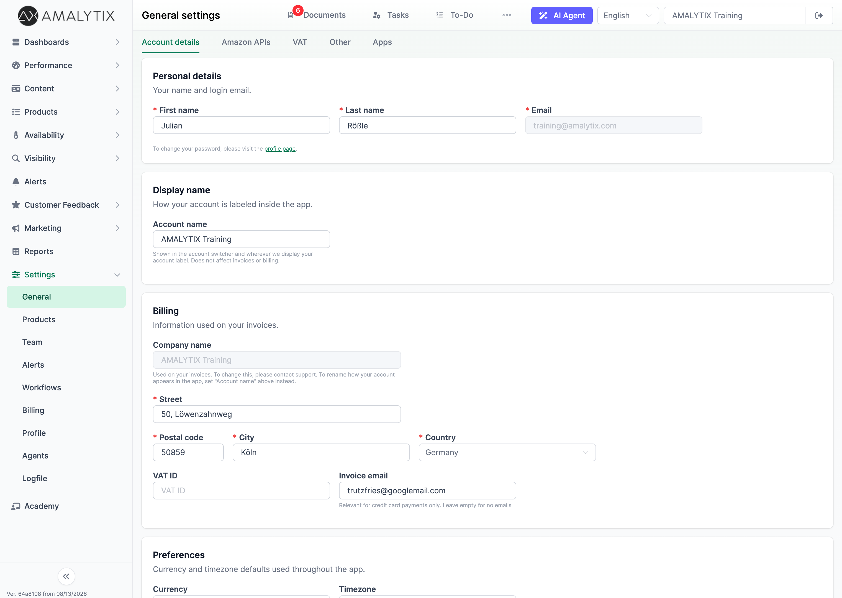
Task: Click the red Documents notification badge
Action: 298,10
